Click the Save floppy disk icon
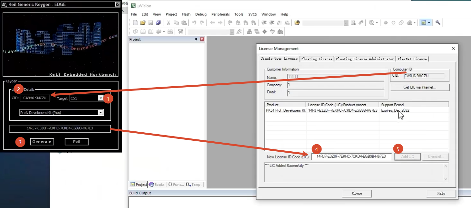Screen dimensions: 471x208 (x=150, y=23)
